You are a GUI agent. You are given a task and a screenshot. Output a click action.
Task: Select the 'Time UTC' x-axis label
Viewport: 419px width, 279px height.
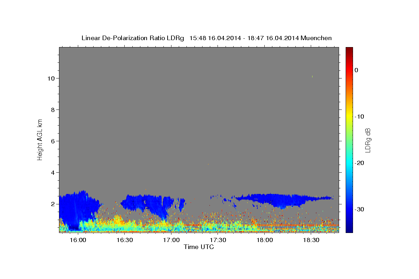point(199,247)
